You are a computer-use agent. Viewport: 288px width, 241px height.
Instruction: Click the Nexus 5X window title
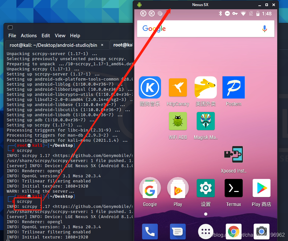coord(200,4)
